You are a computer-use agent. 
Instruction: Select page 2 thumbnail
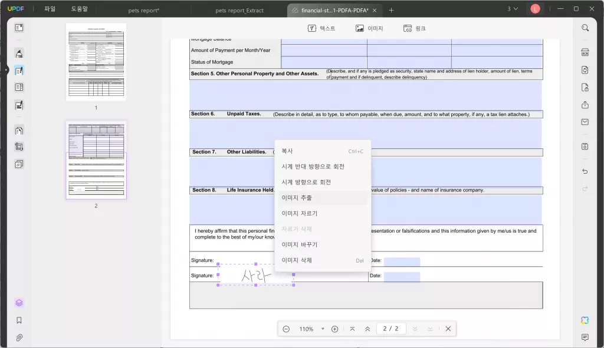pos(96,160)
